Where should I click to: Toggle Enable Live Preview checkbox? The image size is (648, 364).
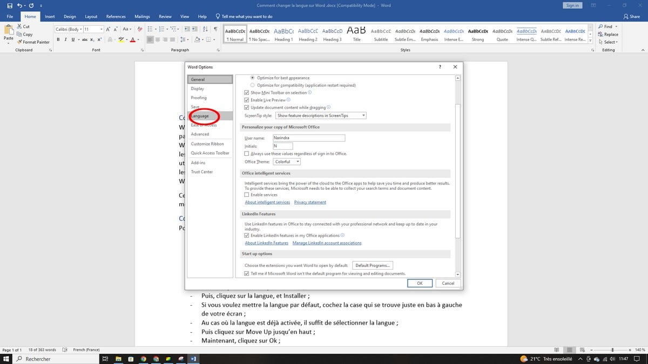[247, 100]
